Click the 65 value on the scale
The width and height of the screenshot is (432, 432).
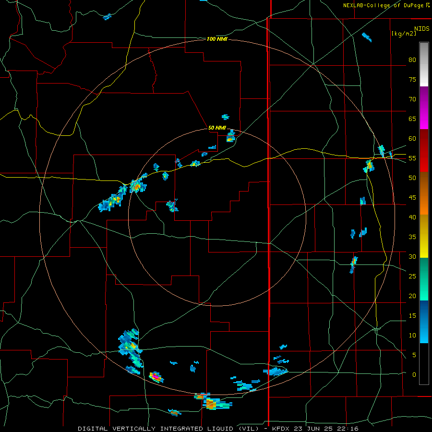point(412,119)
